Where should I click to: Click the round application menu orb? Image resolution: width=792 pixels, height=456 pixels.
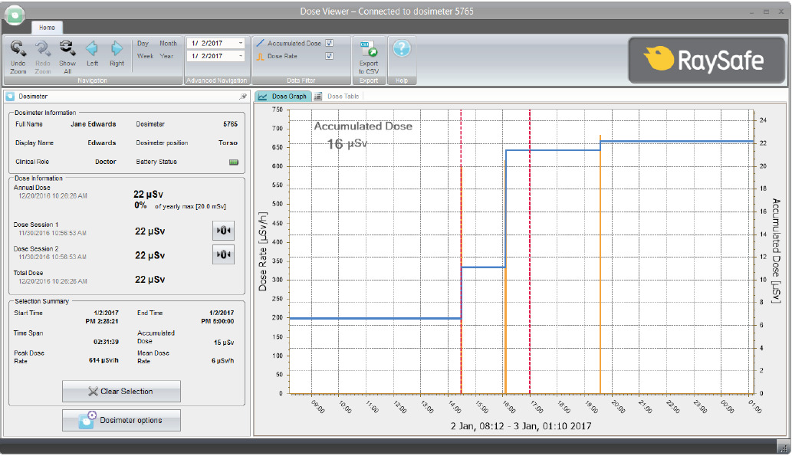pyautogui.click(x=15, y=14)
